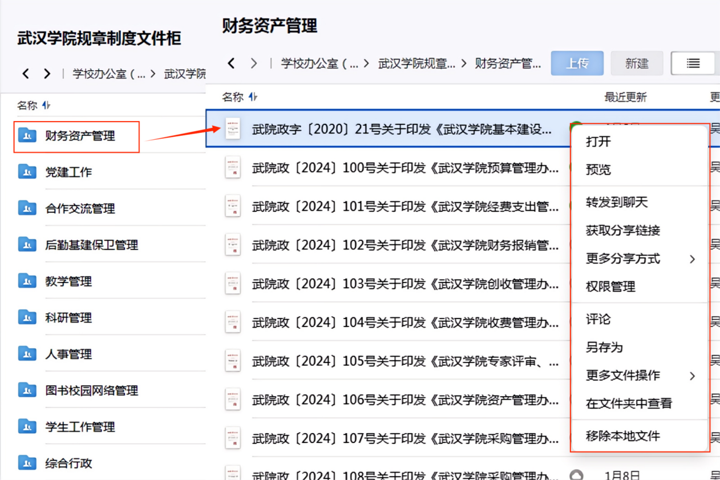Select 打开 from the context menu
Screen dimensions: 720x480
coord(598,142)
